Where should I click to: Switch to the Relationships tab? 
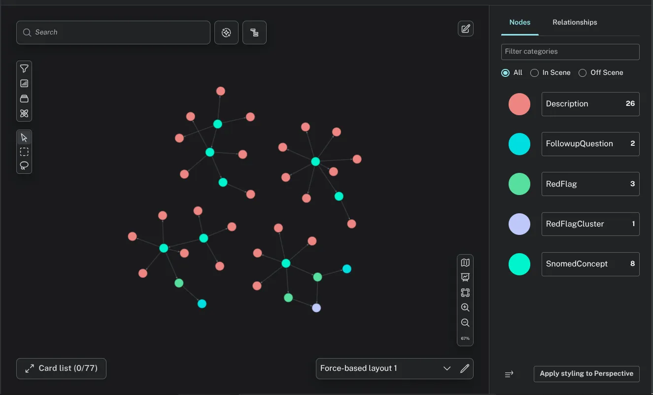575,22
